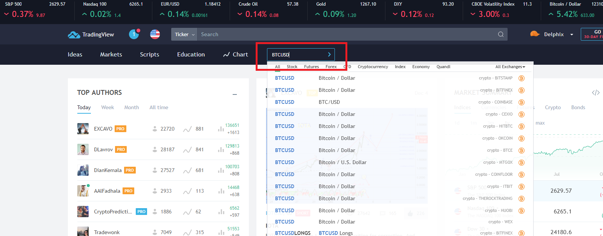The image size is (603, 236).
Task: Click the arrow button in BTCUSD input
Action: point(329,55)
